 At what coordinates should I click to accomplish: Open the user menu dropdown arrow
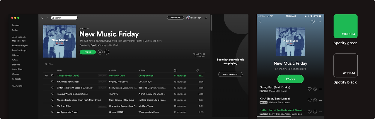pyautogui.click(x=206, y=18)
